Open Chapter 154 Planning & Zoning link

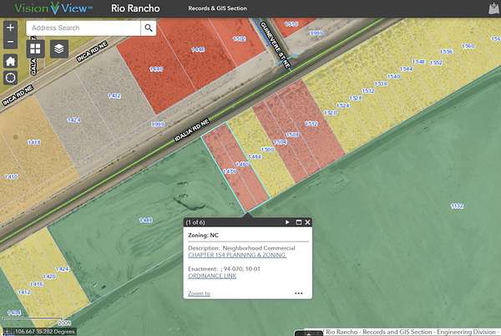[x=237, y=255]
